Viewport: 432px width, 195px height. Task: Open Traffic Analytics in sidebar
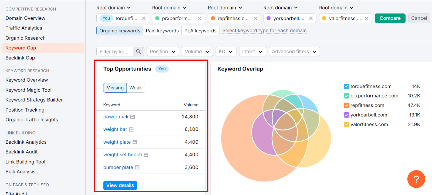pos(24,28)
